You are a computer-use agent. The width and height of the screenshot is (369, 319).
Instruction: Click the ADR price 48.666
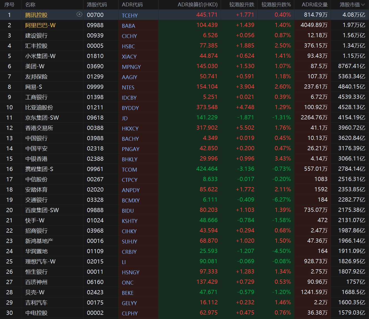pos(209,220)
